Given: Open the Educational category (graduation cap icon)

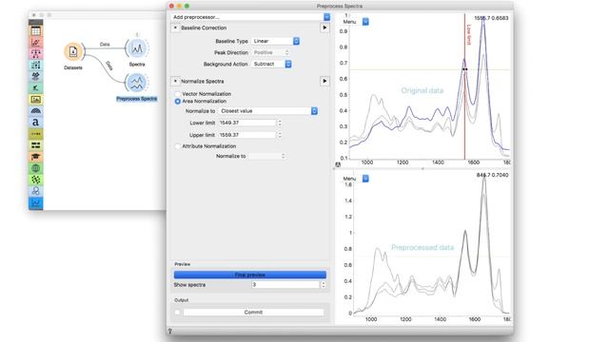Looking at the screenshot, I should tap(36, 157).
